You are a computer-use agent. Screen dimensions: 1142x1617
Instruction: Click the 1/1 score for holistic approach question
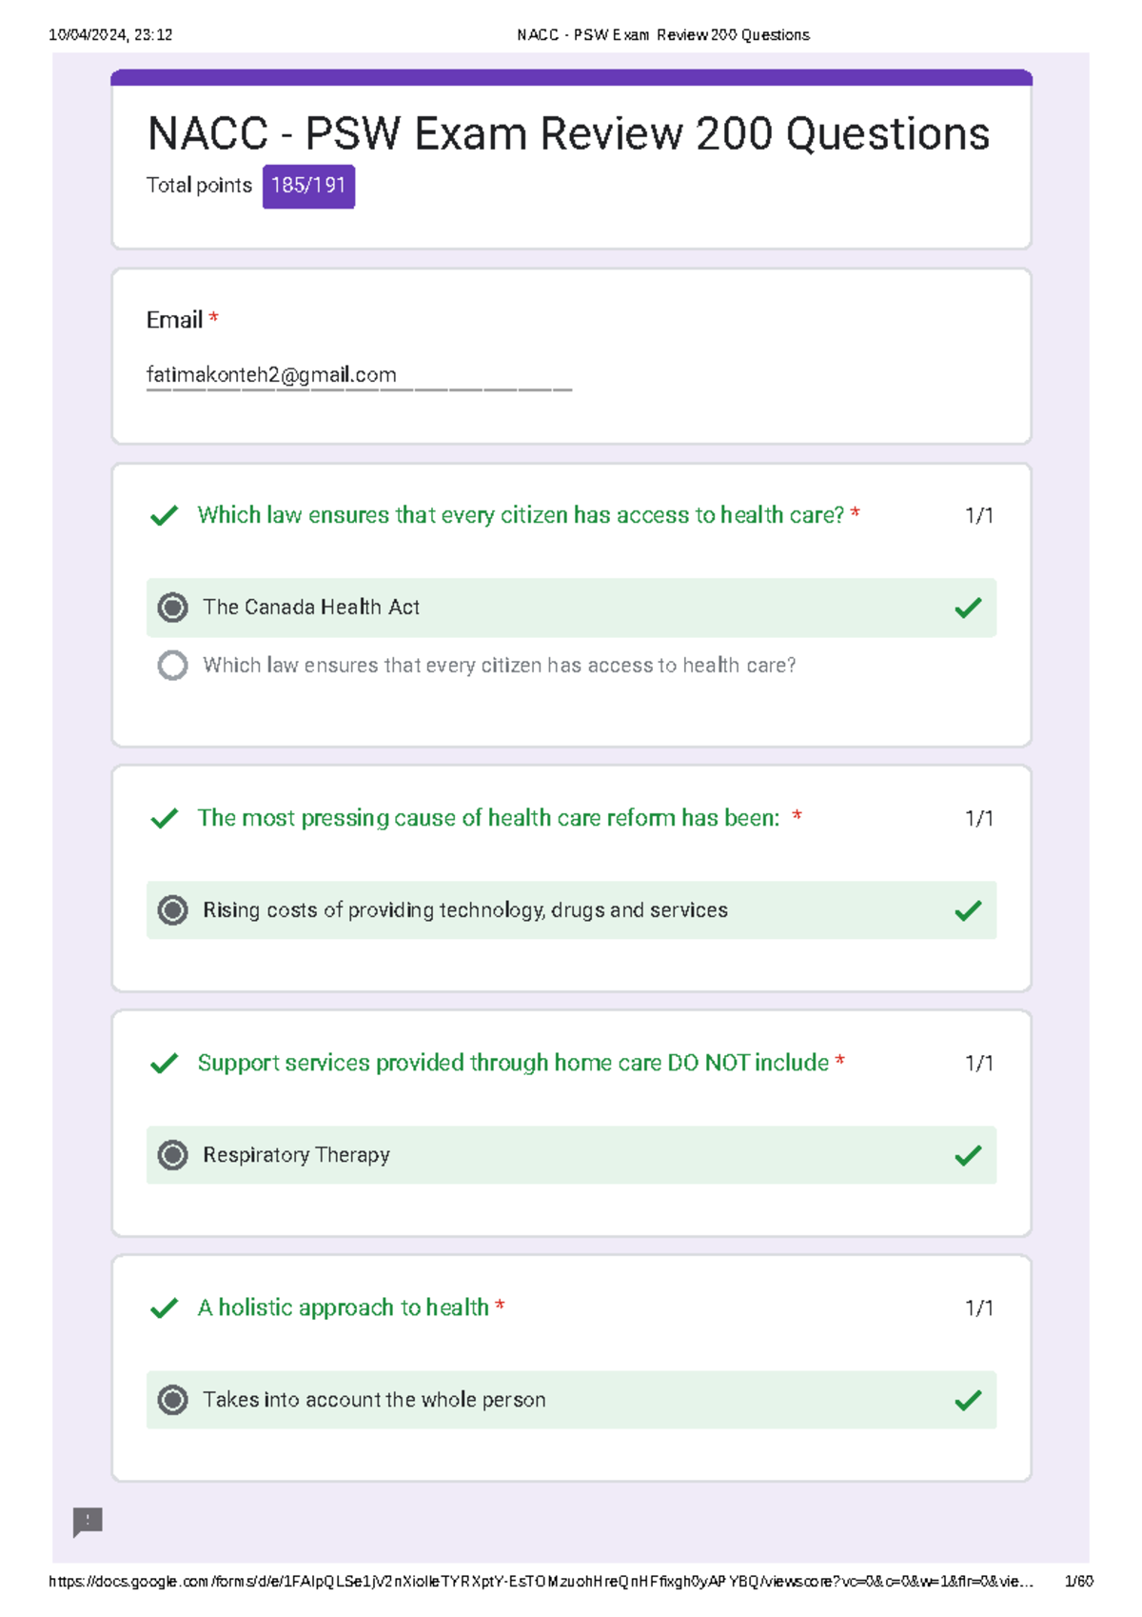point(978,1308)
